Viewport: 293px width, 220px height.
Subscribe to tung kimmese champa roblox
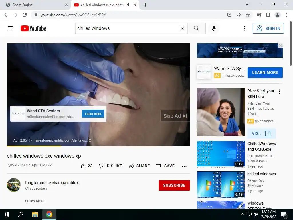(x=174, y=185)
